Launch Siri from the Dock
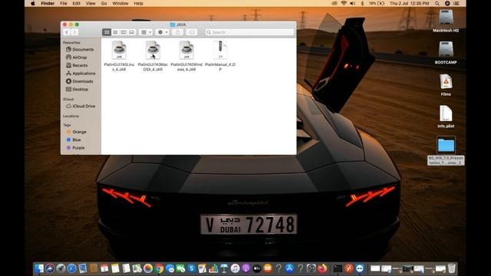The width and height of the screenshot is (491, 276). pyautogui.click(x=50, y=268)
